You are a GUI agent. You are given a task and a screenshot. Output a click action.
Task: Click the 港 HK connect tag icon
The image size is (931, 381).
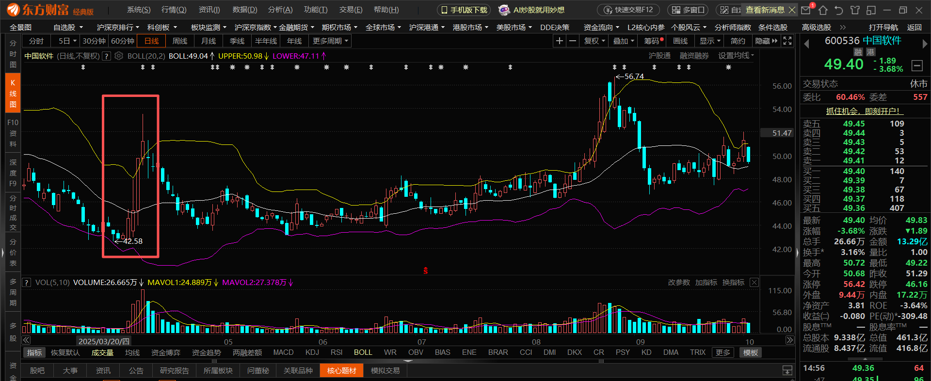871,52
